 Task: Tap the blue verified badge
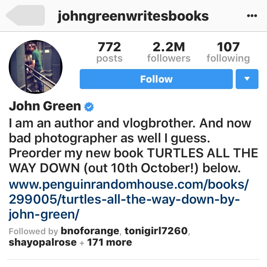[89, 107]
